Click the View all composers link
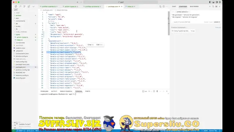This screenshot has width=234, height=132. click(218, 27)
